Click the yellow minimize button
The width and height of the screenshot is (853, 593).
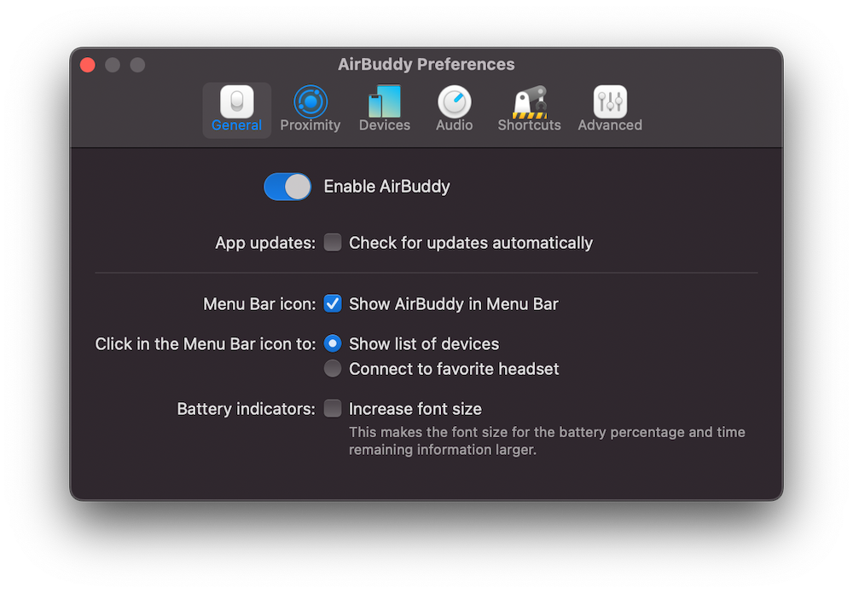tap(112, 64)
